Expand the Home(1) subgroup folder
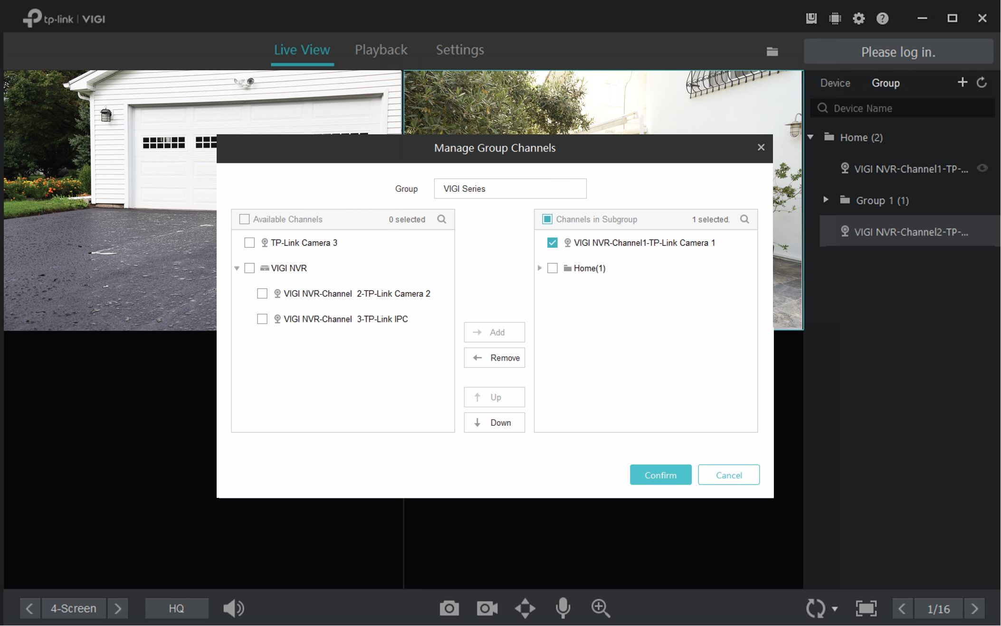The image size is (1001, 626). [x=540, y=268]
